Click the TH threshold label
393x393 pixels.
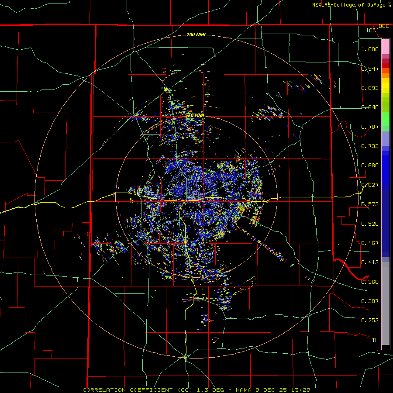375,340
